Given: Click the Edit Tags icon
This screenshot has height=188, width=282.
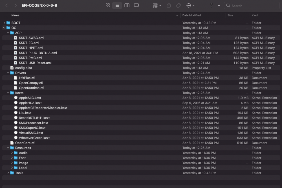Looking at the screenshot, I should 178,5.
